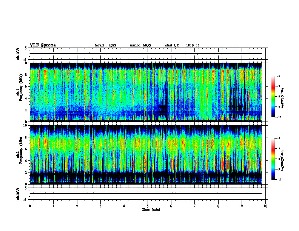
Task: Select the "8" kHz tick on ch.1 frequency axis
Action: pos(26,75)
